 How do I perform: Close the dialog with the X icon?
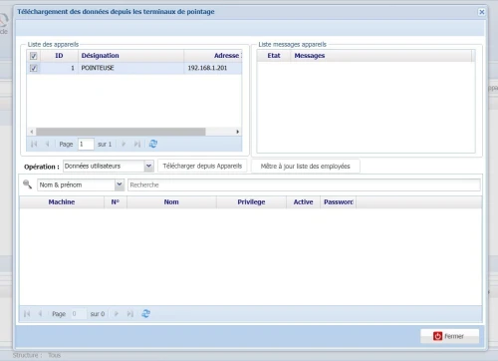482,12
